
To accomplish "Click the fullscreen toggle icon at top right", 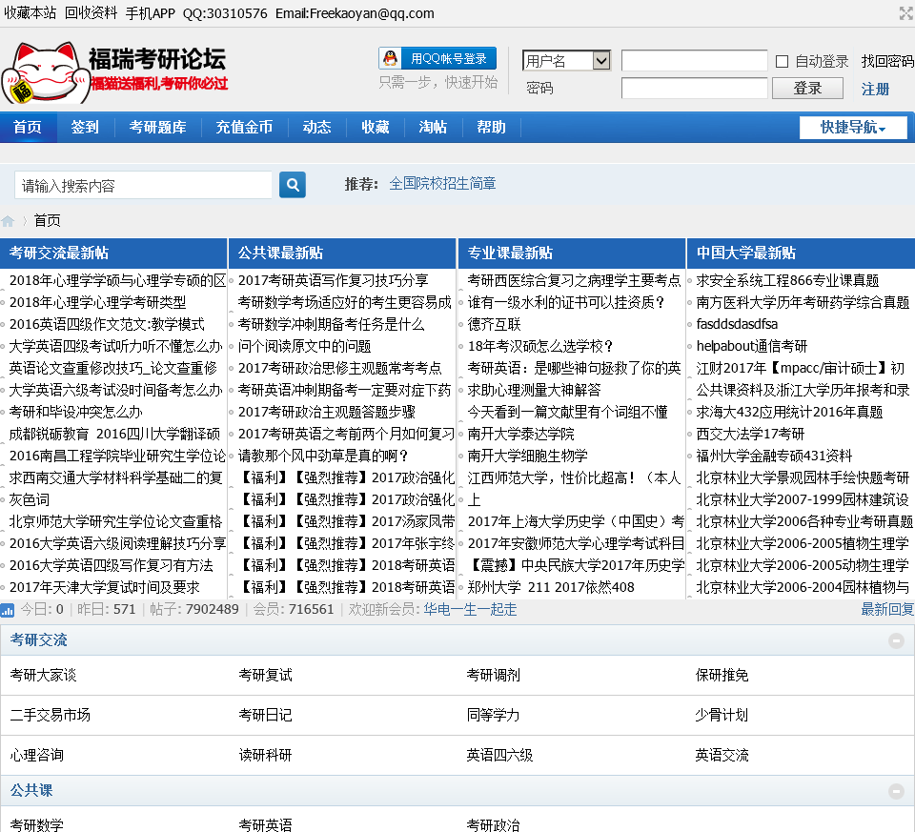I will [x=905, y=13].
